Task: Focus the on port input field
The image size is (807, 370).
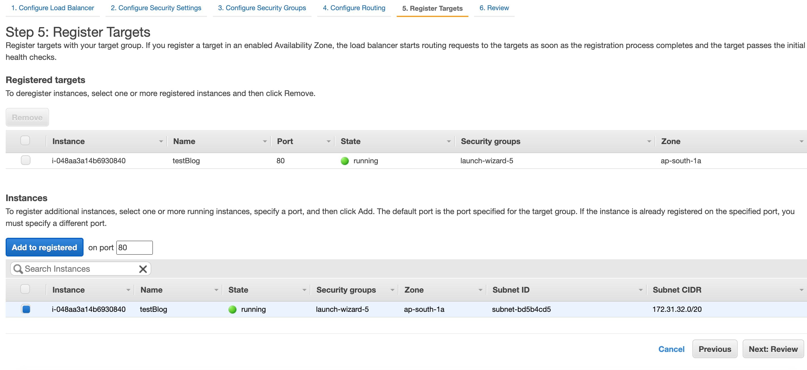Action: click(x=134, y=248)
